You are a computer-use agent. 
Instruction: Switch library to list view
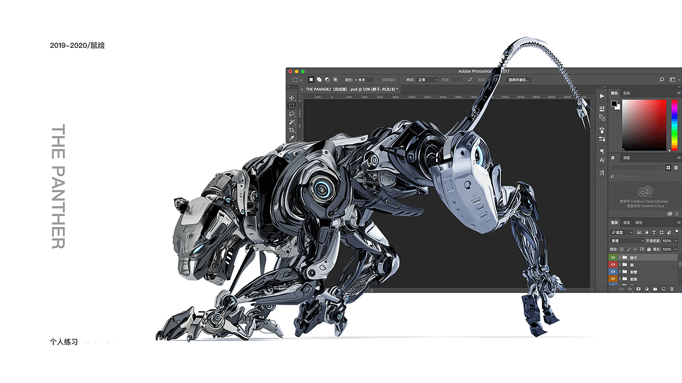(675, 168)
